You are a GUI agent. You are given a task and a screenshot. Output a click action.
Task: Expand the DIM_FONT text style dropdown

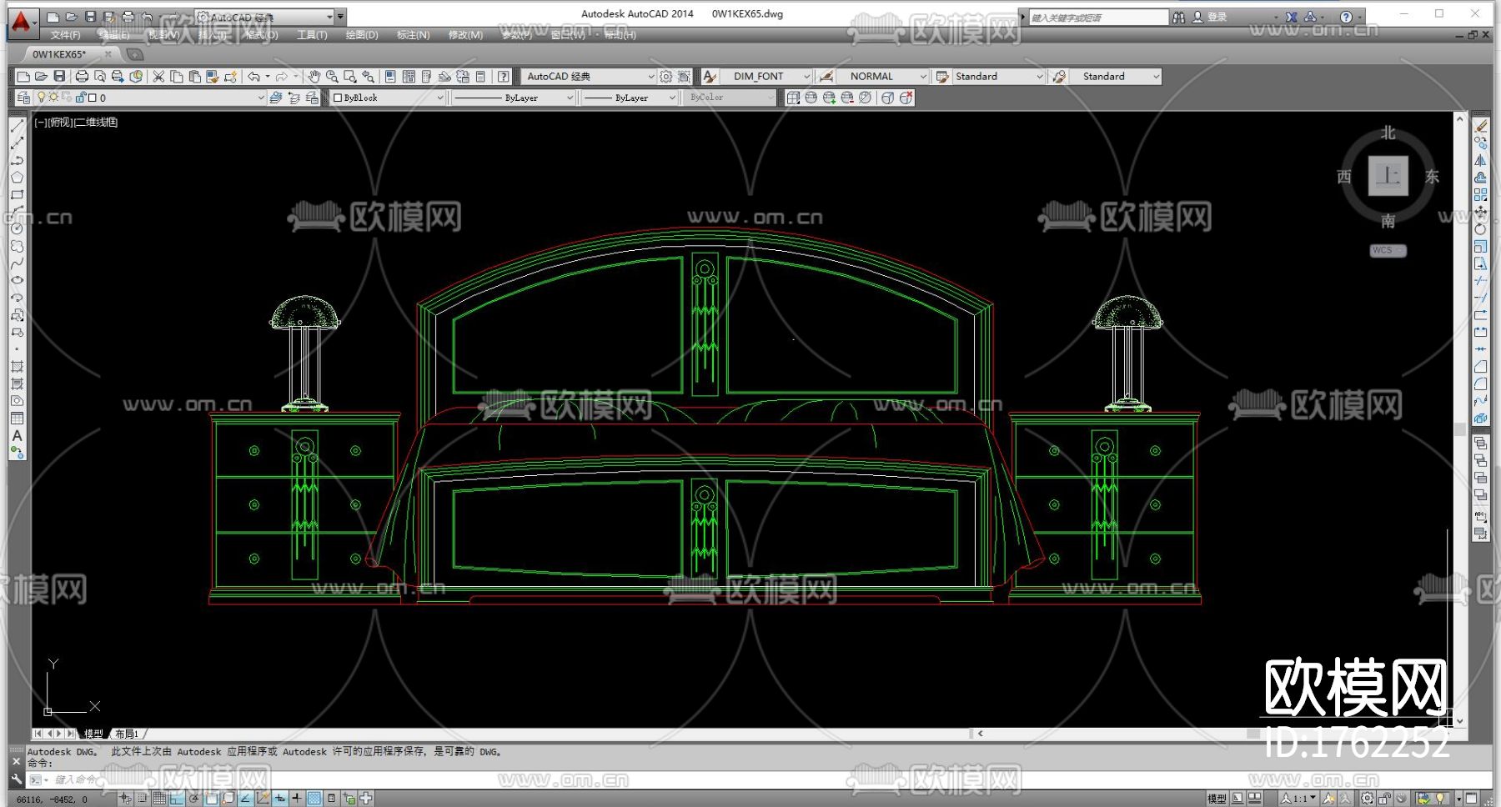[766, 77]
